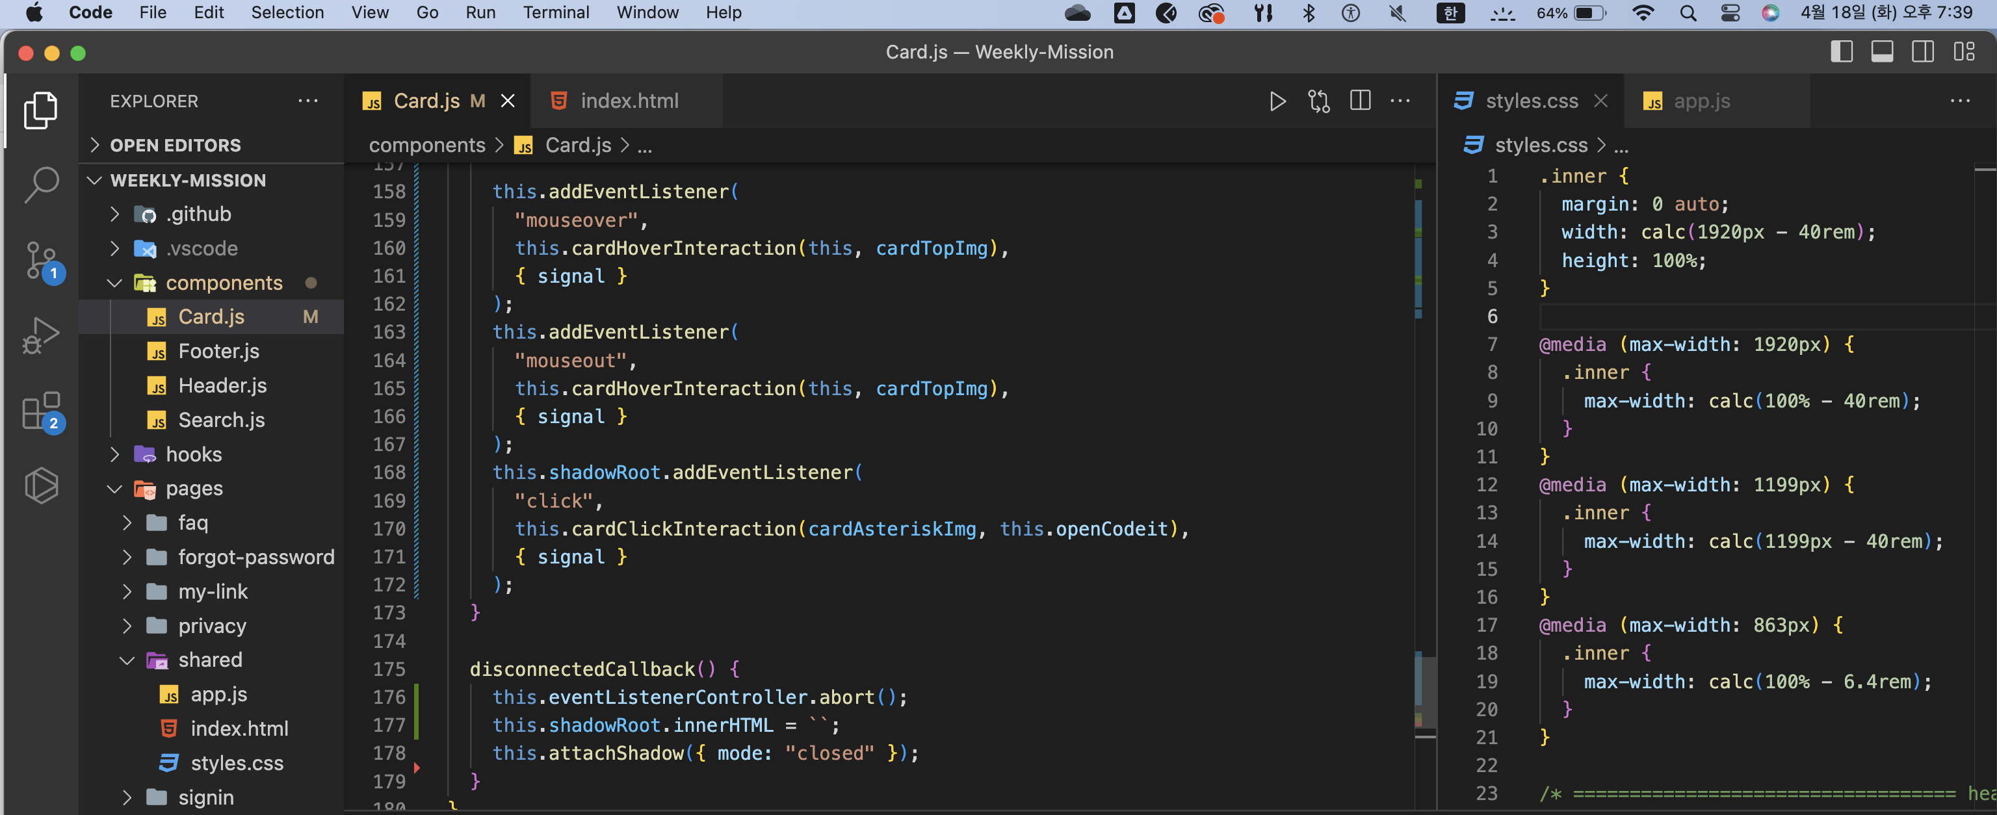
Task: Expand the OPEN EDITORS section
Action: pos(176,146)
